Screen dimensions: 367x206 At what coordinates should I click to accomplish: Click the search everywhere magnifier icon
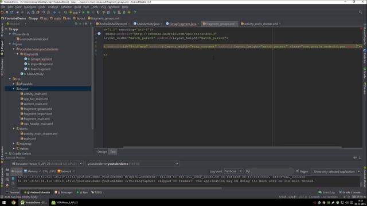pos(360,12)
